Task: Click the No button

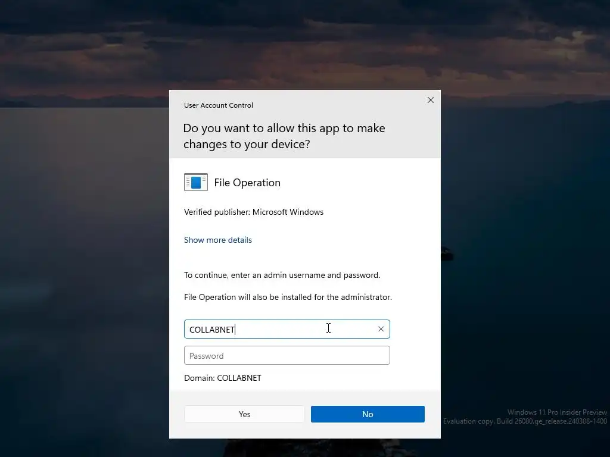Action: [x=368, y=414]
